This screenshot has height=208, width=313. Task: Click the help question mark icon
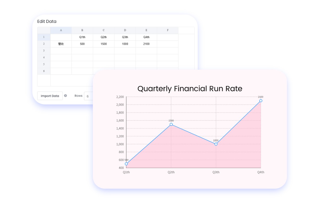[x=65, y=96]
